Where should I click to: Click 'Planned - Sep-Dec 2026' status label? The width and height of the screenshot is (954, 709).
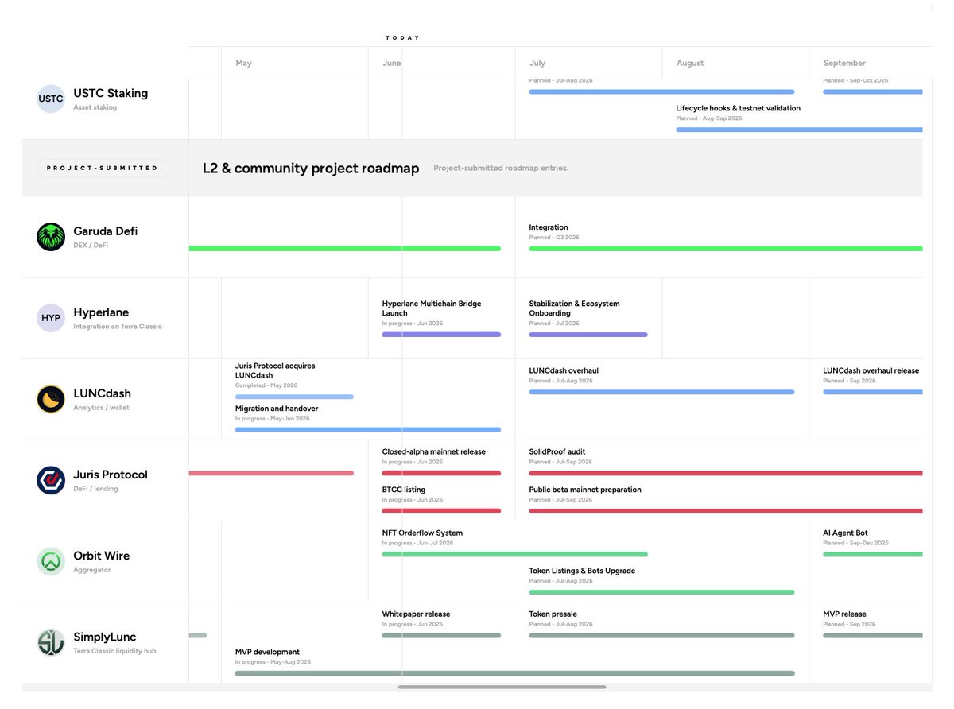[x=856, y=543]
